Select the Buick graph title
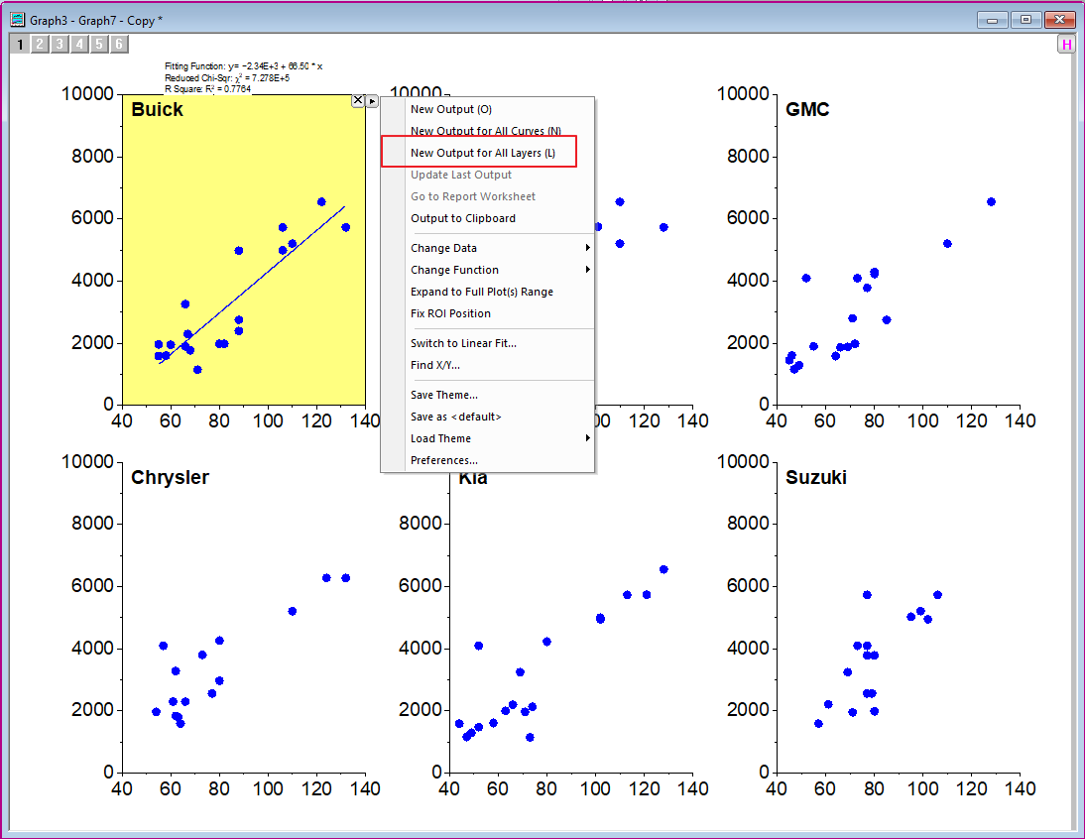 (157, 109)
